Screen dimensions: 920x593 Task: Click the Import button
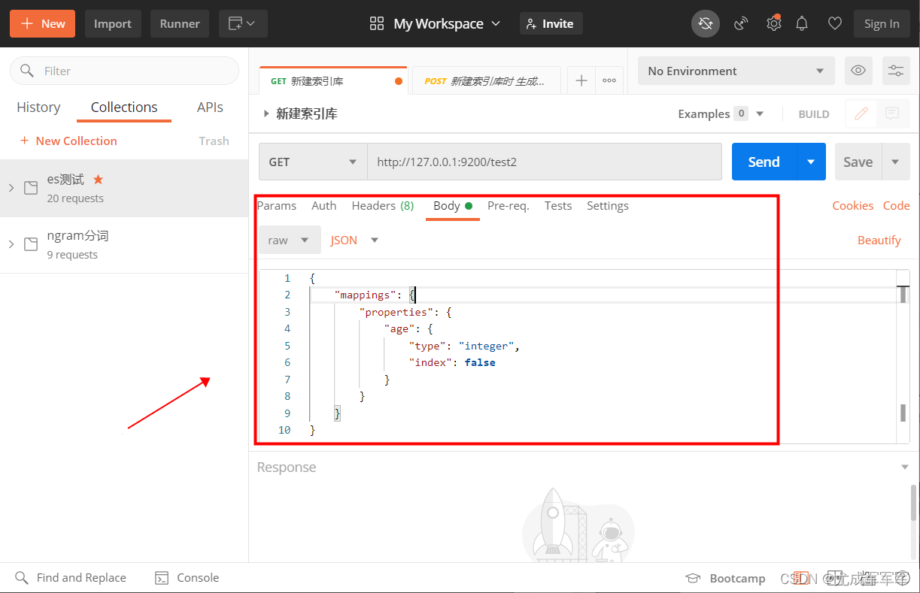113,23
